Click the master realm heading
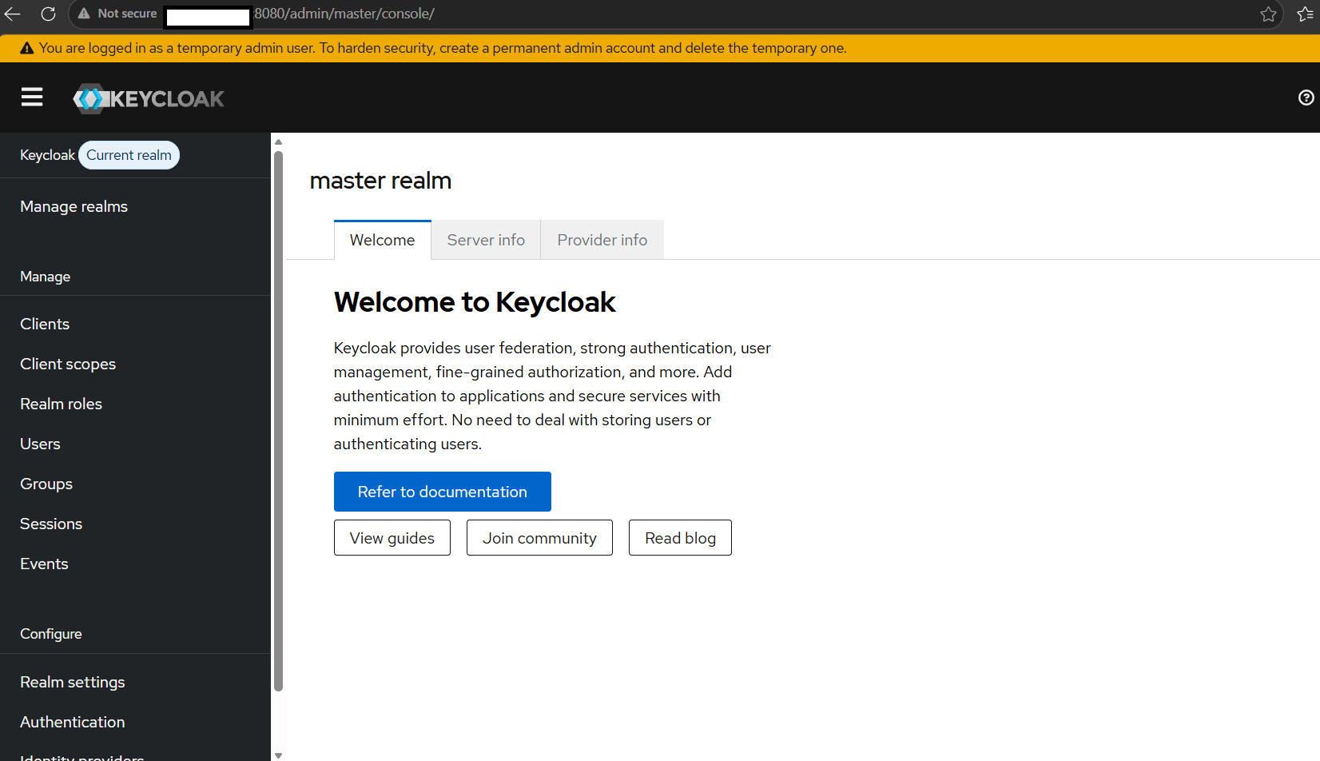1320x761 pixels. click(x=380, y=181)
